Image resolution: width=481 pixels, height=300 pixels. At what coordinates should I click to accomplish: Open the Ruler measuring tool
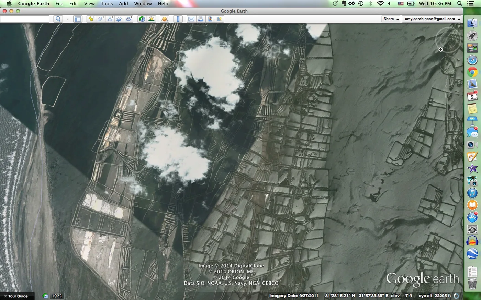click(x=178, y=19)
